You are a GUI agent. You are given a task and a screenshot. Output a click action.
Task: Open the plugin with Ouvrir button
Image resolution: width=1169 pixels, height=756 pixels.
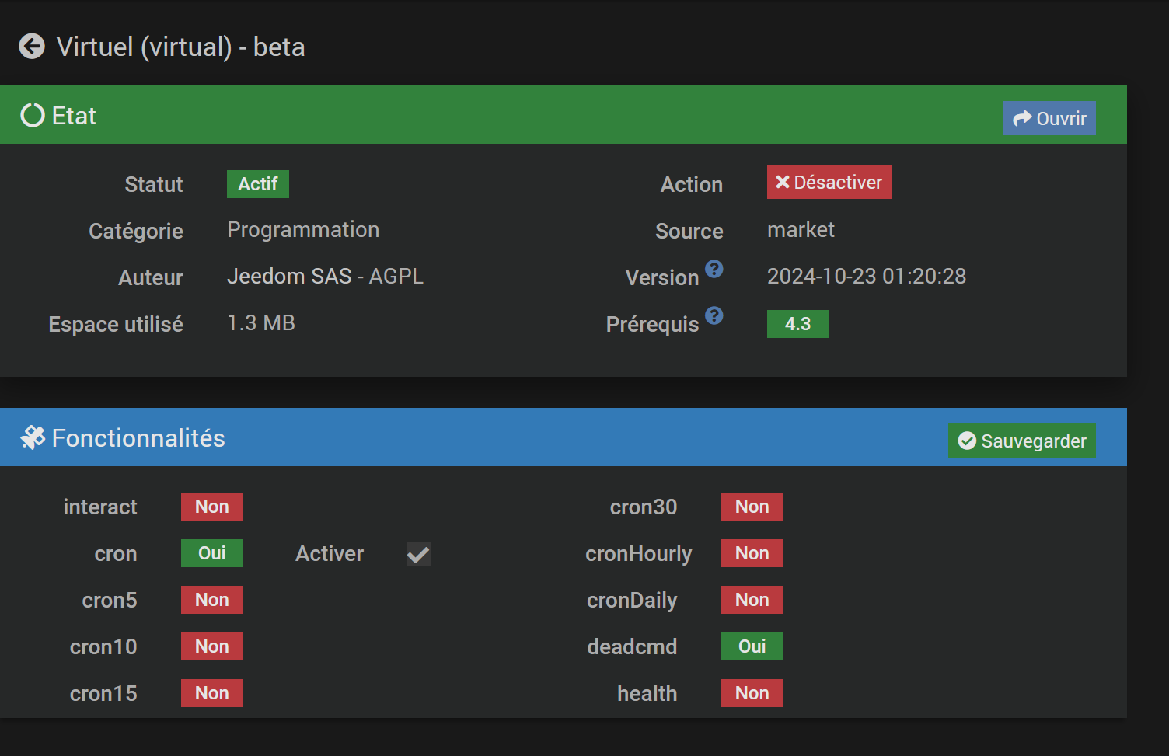click(1049, 118)
